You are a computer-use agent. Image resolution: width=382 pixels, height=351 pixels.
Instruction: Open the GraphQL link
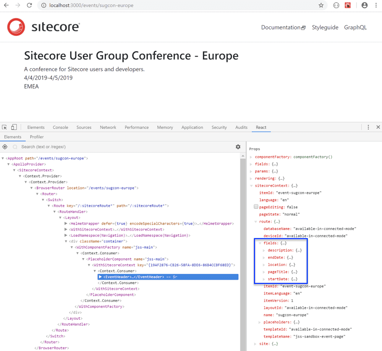pos(355,27)
